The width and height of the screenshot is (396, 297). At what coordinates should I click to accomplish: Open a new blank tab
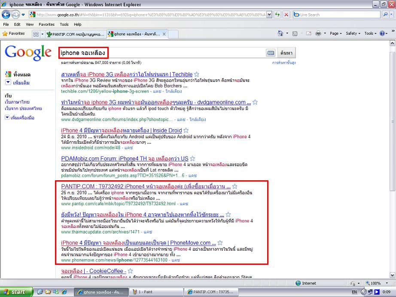click(173, 34)
